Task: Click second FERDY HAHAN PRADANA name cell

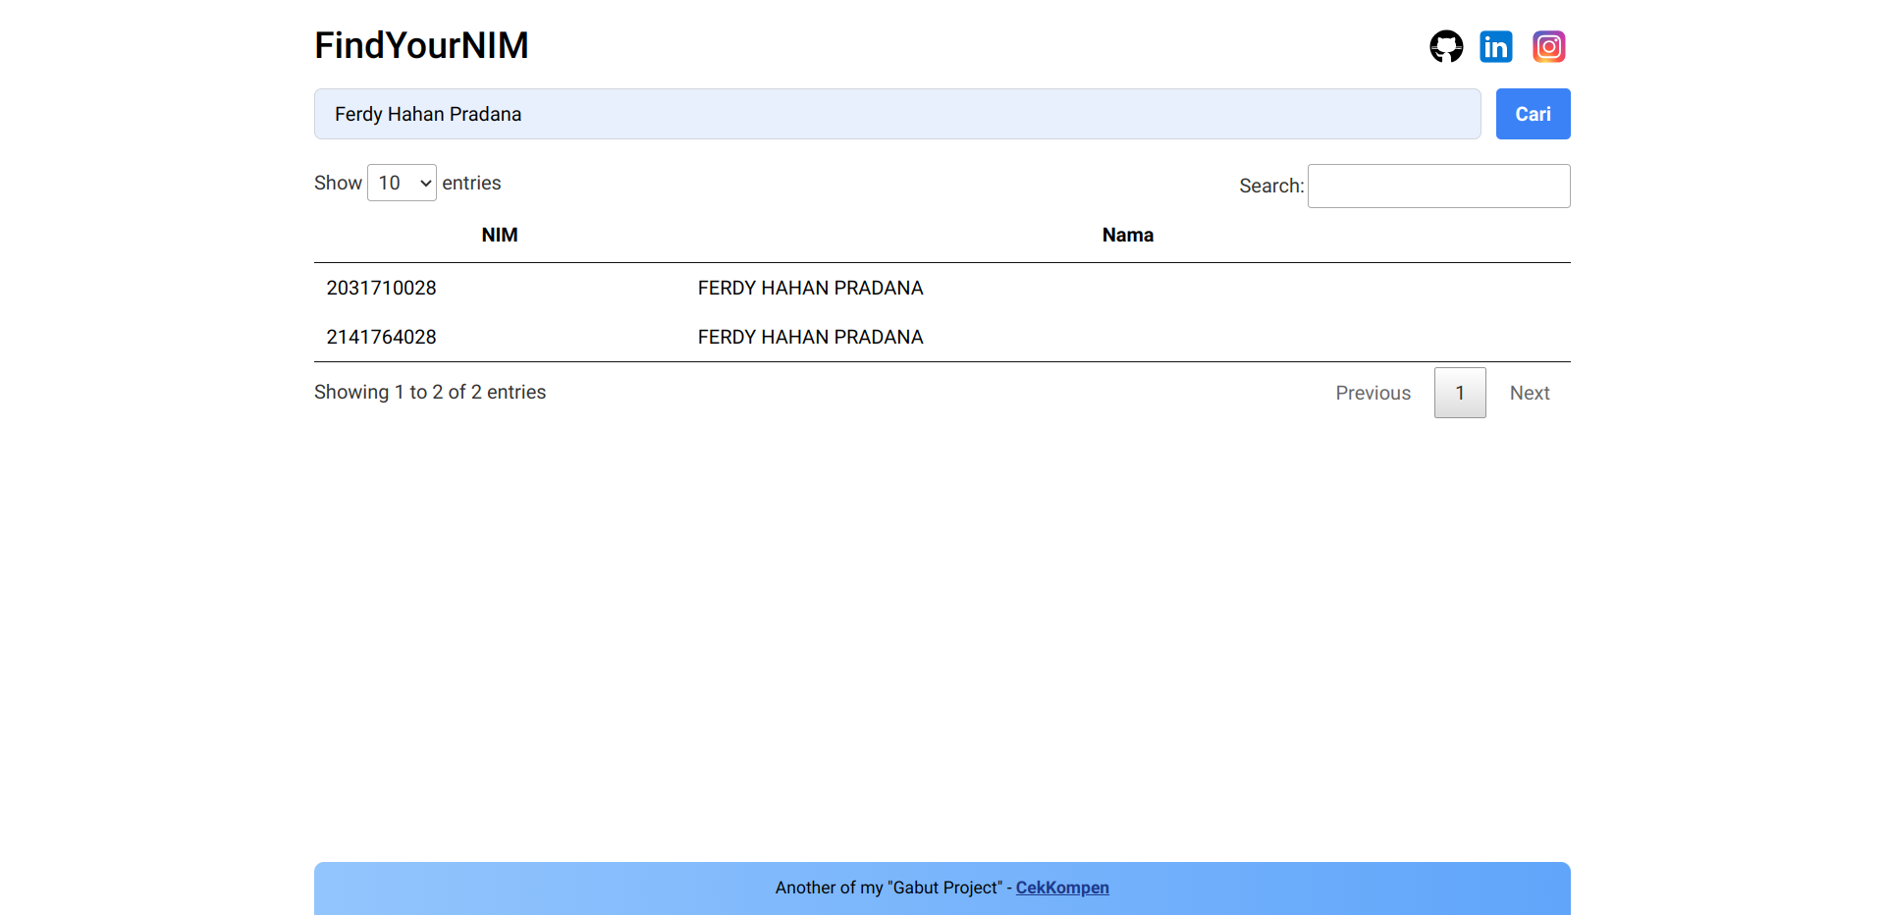Action: pyautogui.click(x=810, y=337)
